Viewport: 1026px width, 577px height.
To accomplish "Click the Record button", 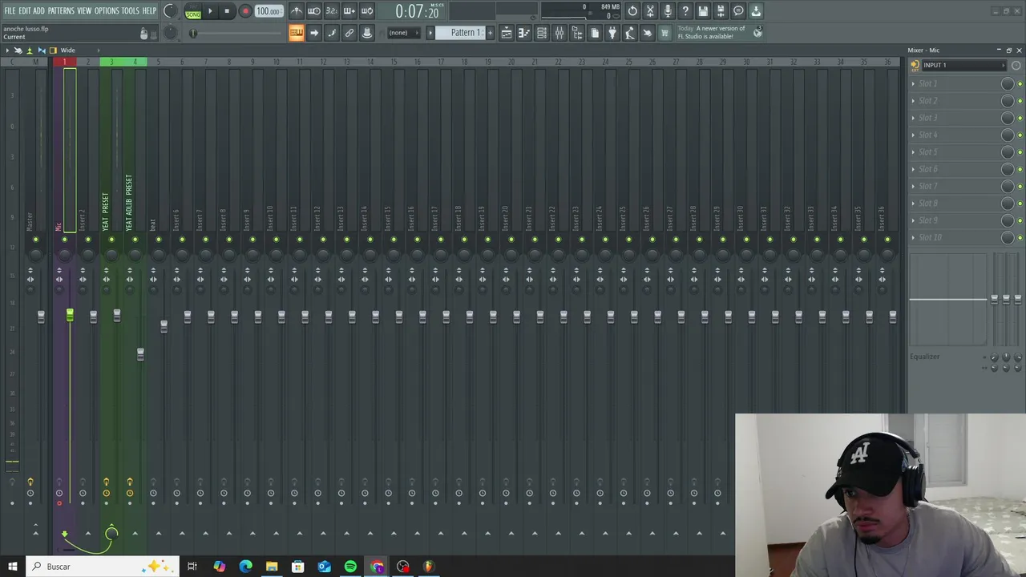I will (x=245, y=11).
